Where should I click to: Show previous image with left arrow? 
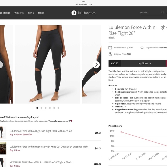coord(1,65)
